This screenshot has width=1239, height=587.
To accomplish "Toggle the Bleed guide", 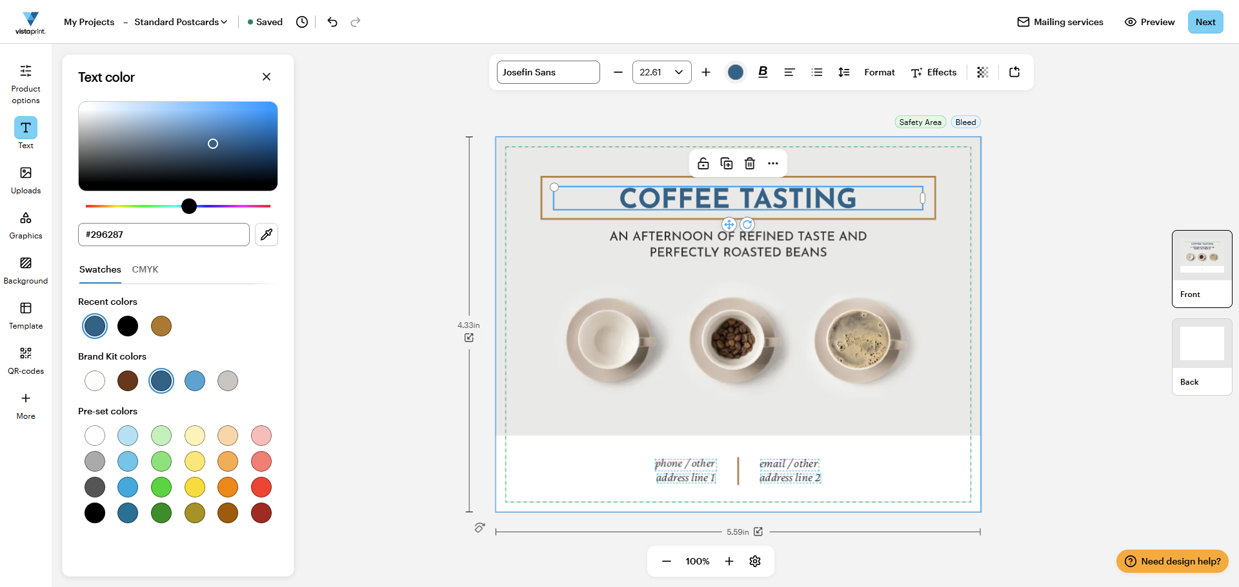I will (x=965, y=122).
